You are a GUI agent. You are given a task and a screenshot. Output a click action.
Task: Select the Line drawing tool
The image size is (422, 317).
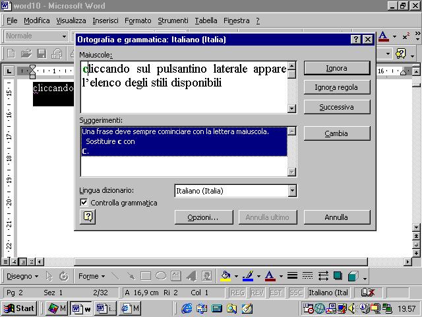pyautogui.click(x=115, y=276)
